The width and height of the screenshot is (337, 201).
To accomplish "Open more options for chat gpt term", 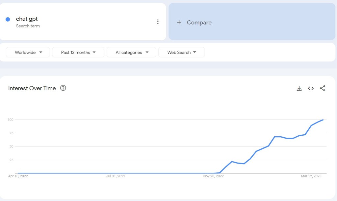I will (x=158, y=22).
